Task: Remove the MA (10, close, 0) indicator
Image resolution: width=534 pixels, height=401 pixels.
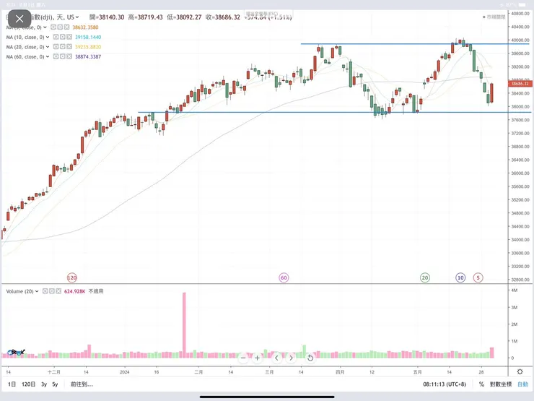Action: tap(69, 37)
